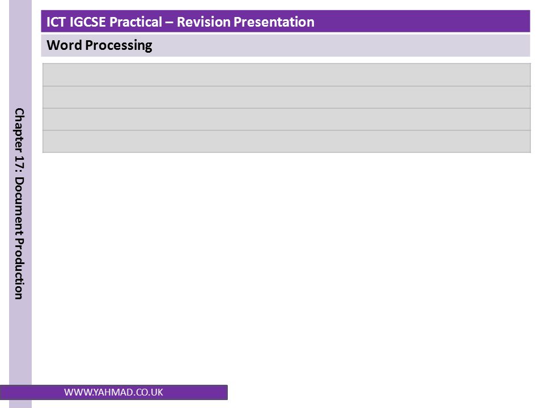Select the purple title banner
544x408 pixels.
(286, 22)
